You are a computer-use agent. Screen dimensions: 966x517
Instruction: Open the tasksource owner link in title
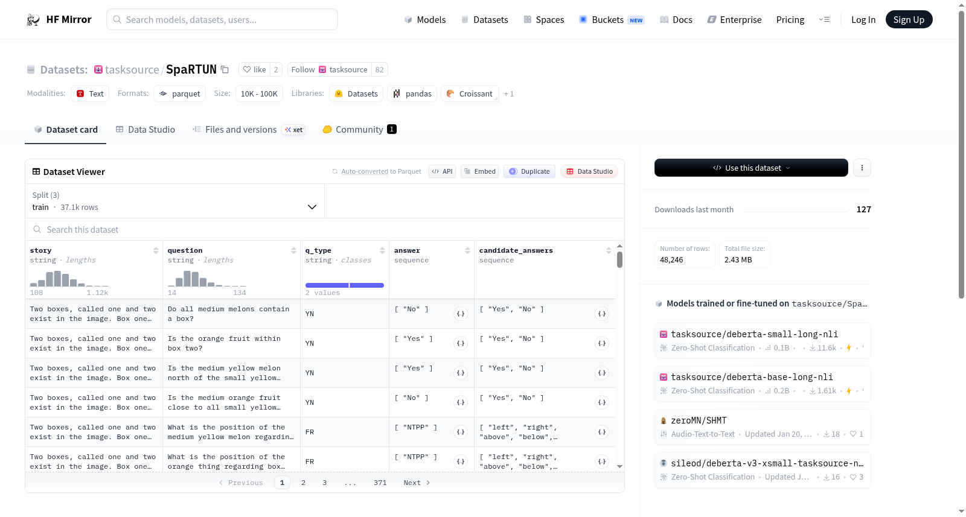(x=132, y=69)
